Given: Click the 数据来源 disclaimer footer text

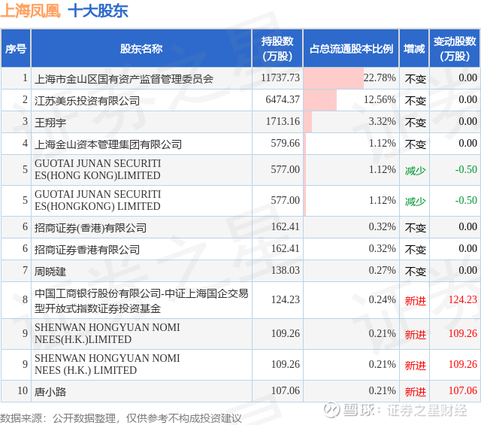Looking at the screenshot, I should point(121,418).
